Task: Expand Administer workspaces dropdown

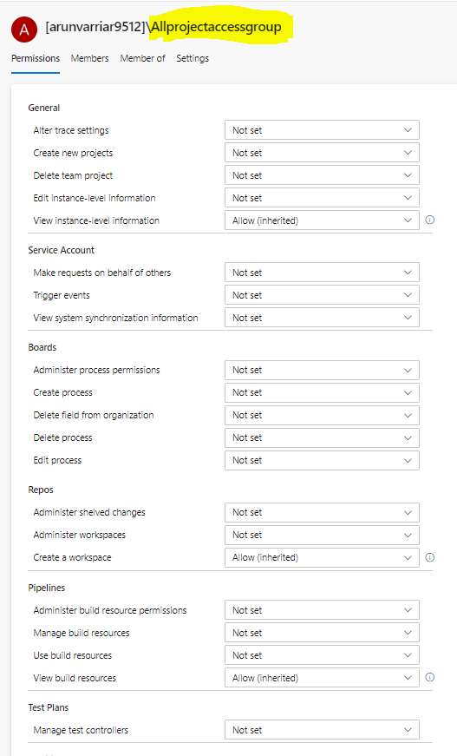Action: (323, 535)
